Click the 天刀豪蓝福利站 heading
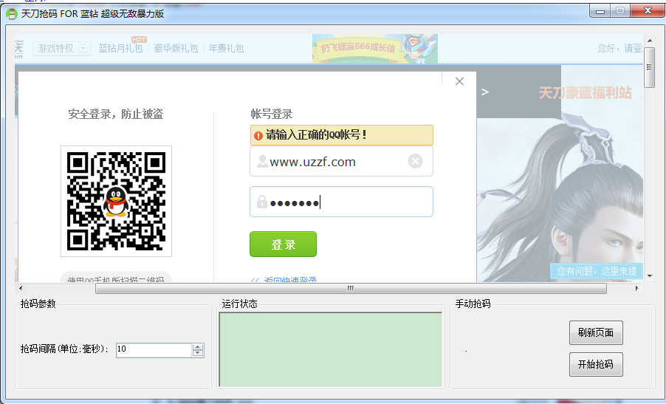This screenshot has height=404, width=666. 585,92
